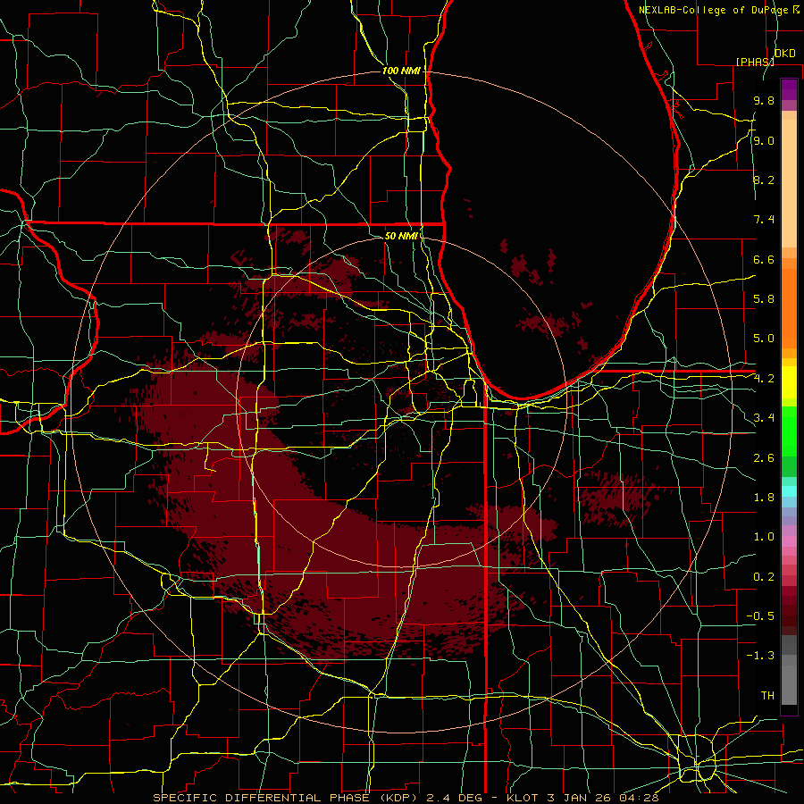Click the 2.4 DEG elevation text

pos(456,798)
